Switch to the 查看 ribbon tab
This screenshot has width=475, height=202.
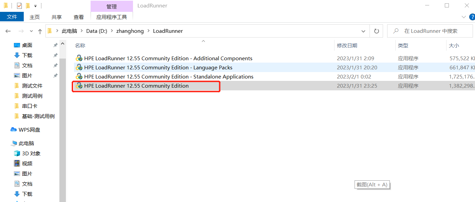(79, 17)
